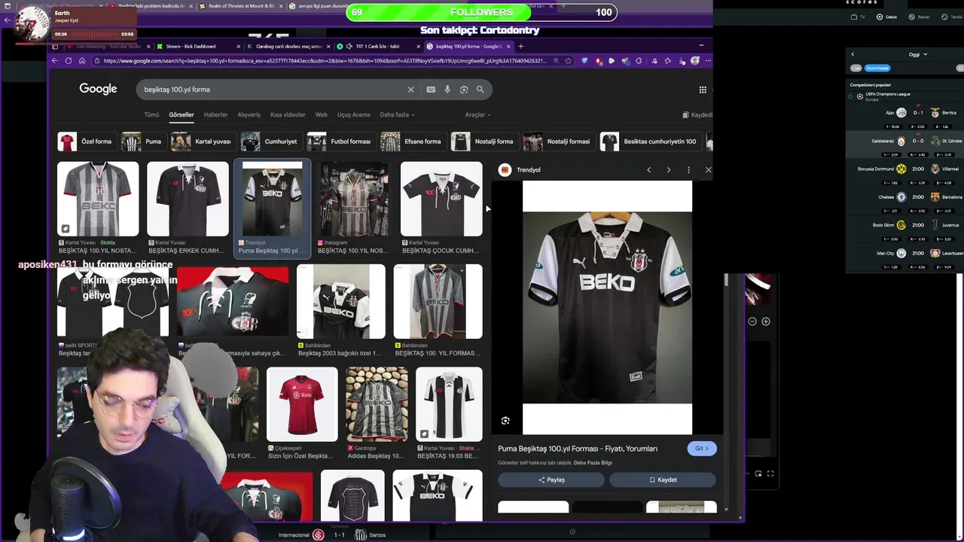Toggle the Scommesse filter in scores app

pos(877,68)
